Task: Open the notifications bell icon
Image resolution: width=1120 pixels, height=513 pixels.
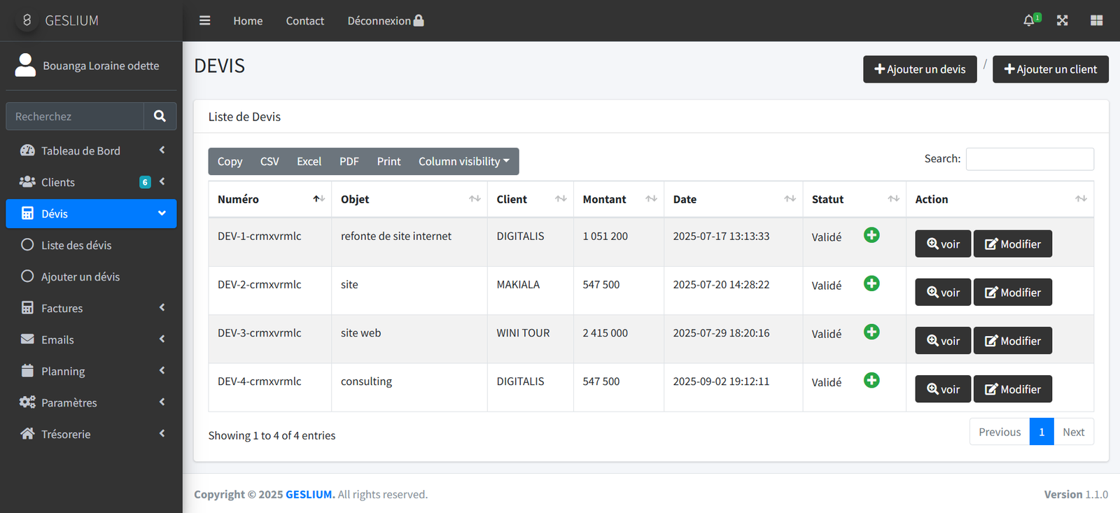Action: (1028, 21)
